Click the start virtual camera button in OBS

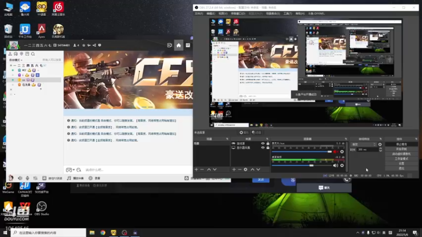(401, 154)
